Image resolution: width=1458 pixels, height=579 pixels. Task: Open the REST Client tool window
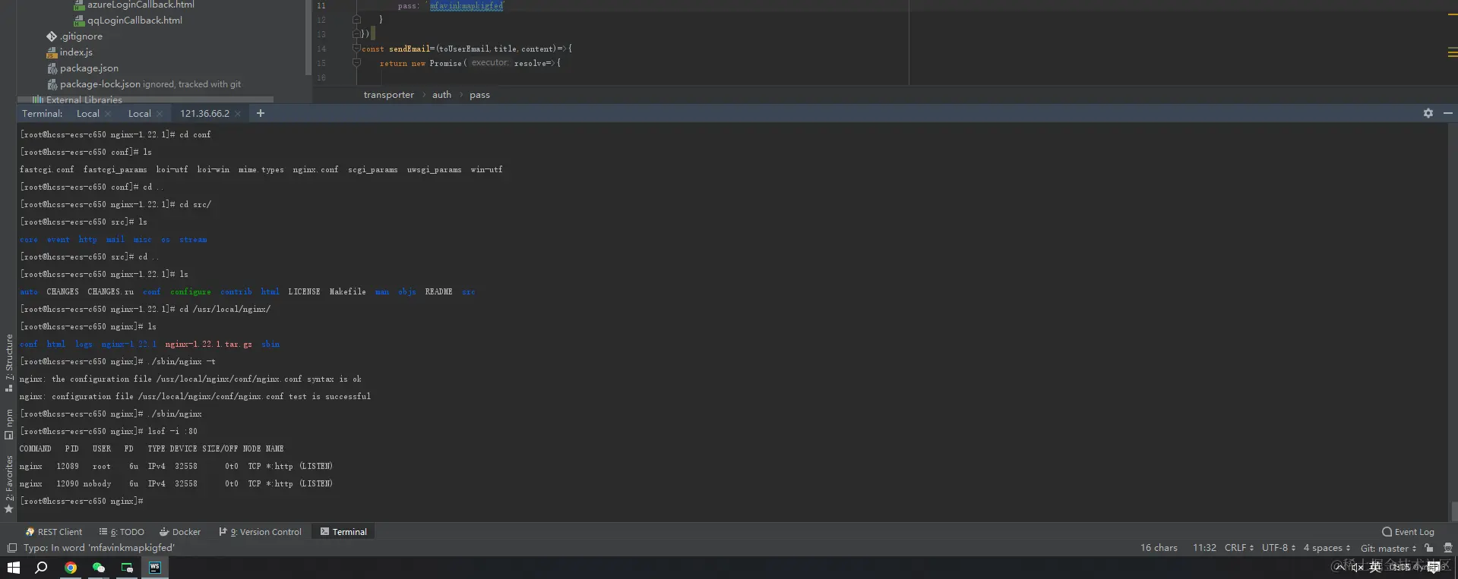point(53,532)
